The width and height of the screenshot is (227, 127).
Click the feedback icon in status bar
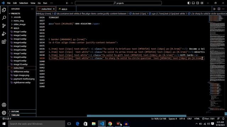click(218, 119)
